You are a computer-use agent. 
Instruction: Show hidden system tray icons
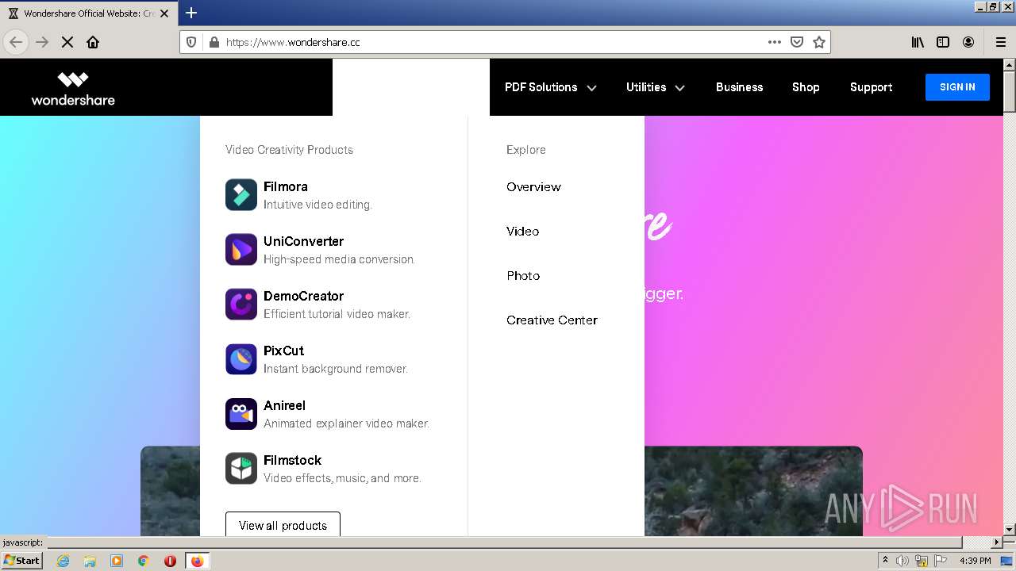click(885, 561)
